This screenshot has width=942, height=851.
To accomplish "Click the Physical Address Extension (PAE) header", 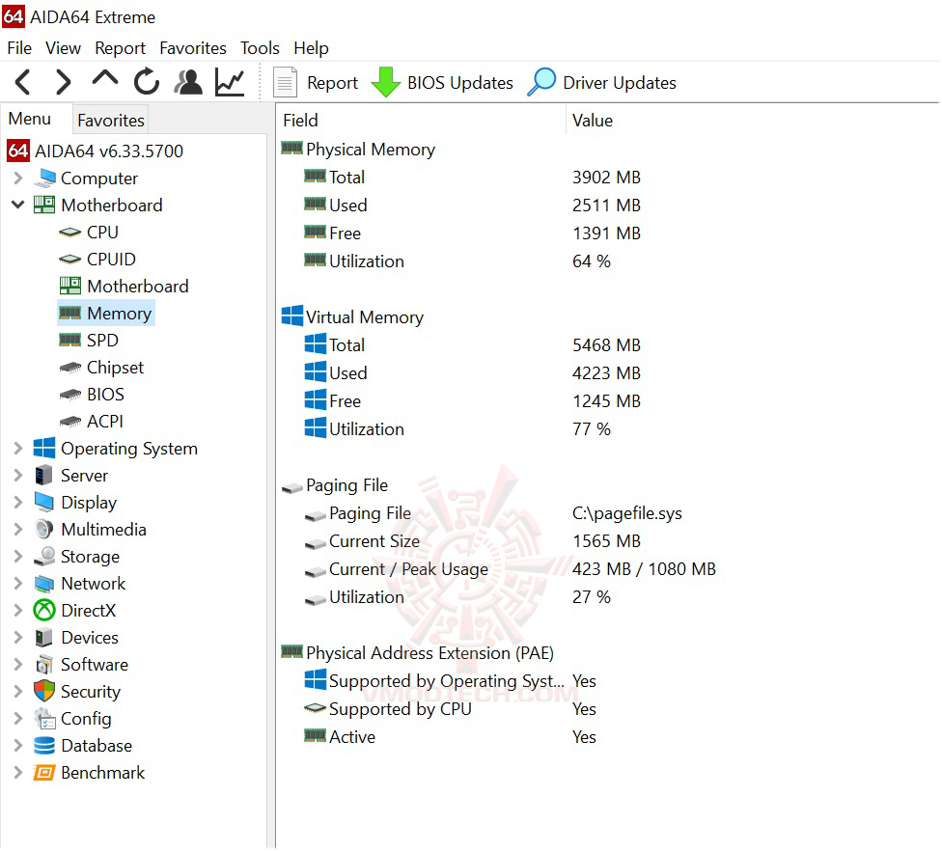I will point(429,653).
